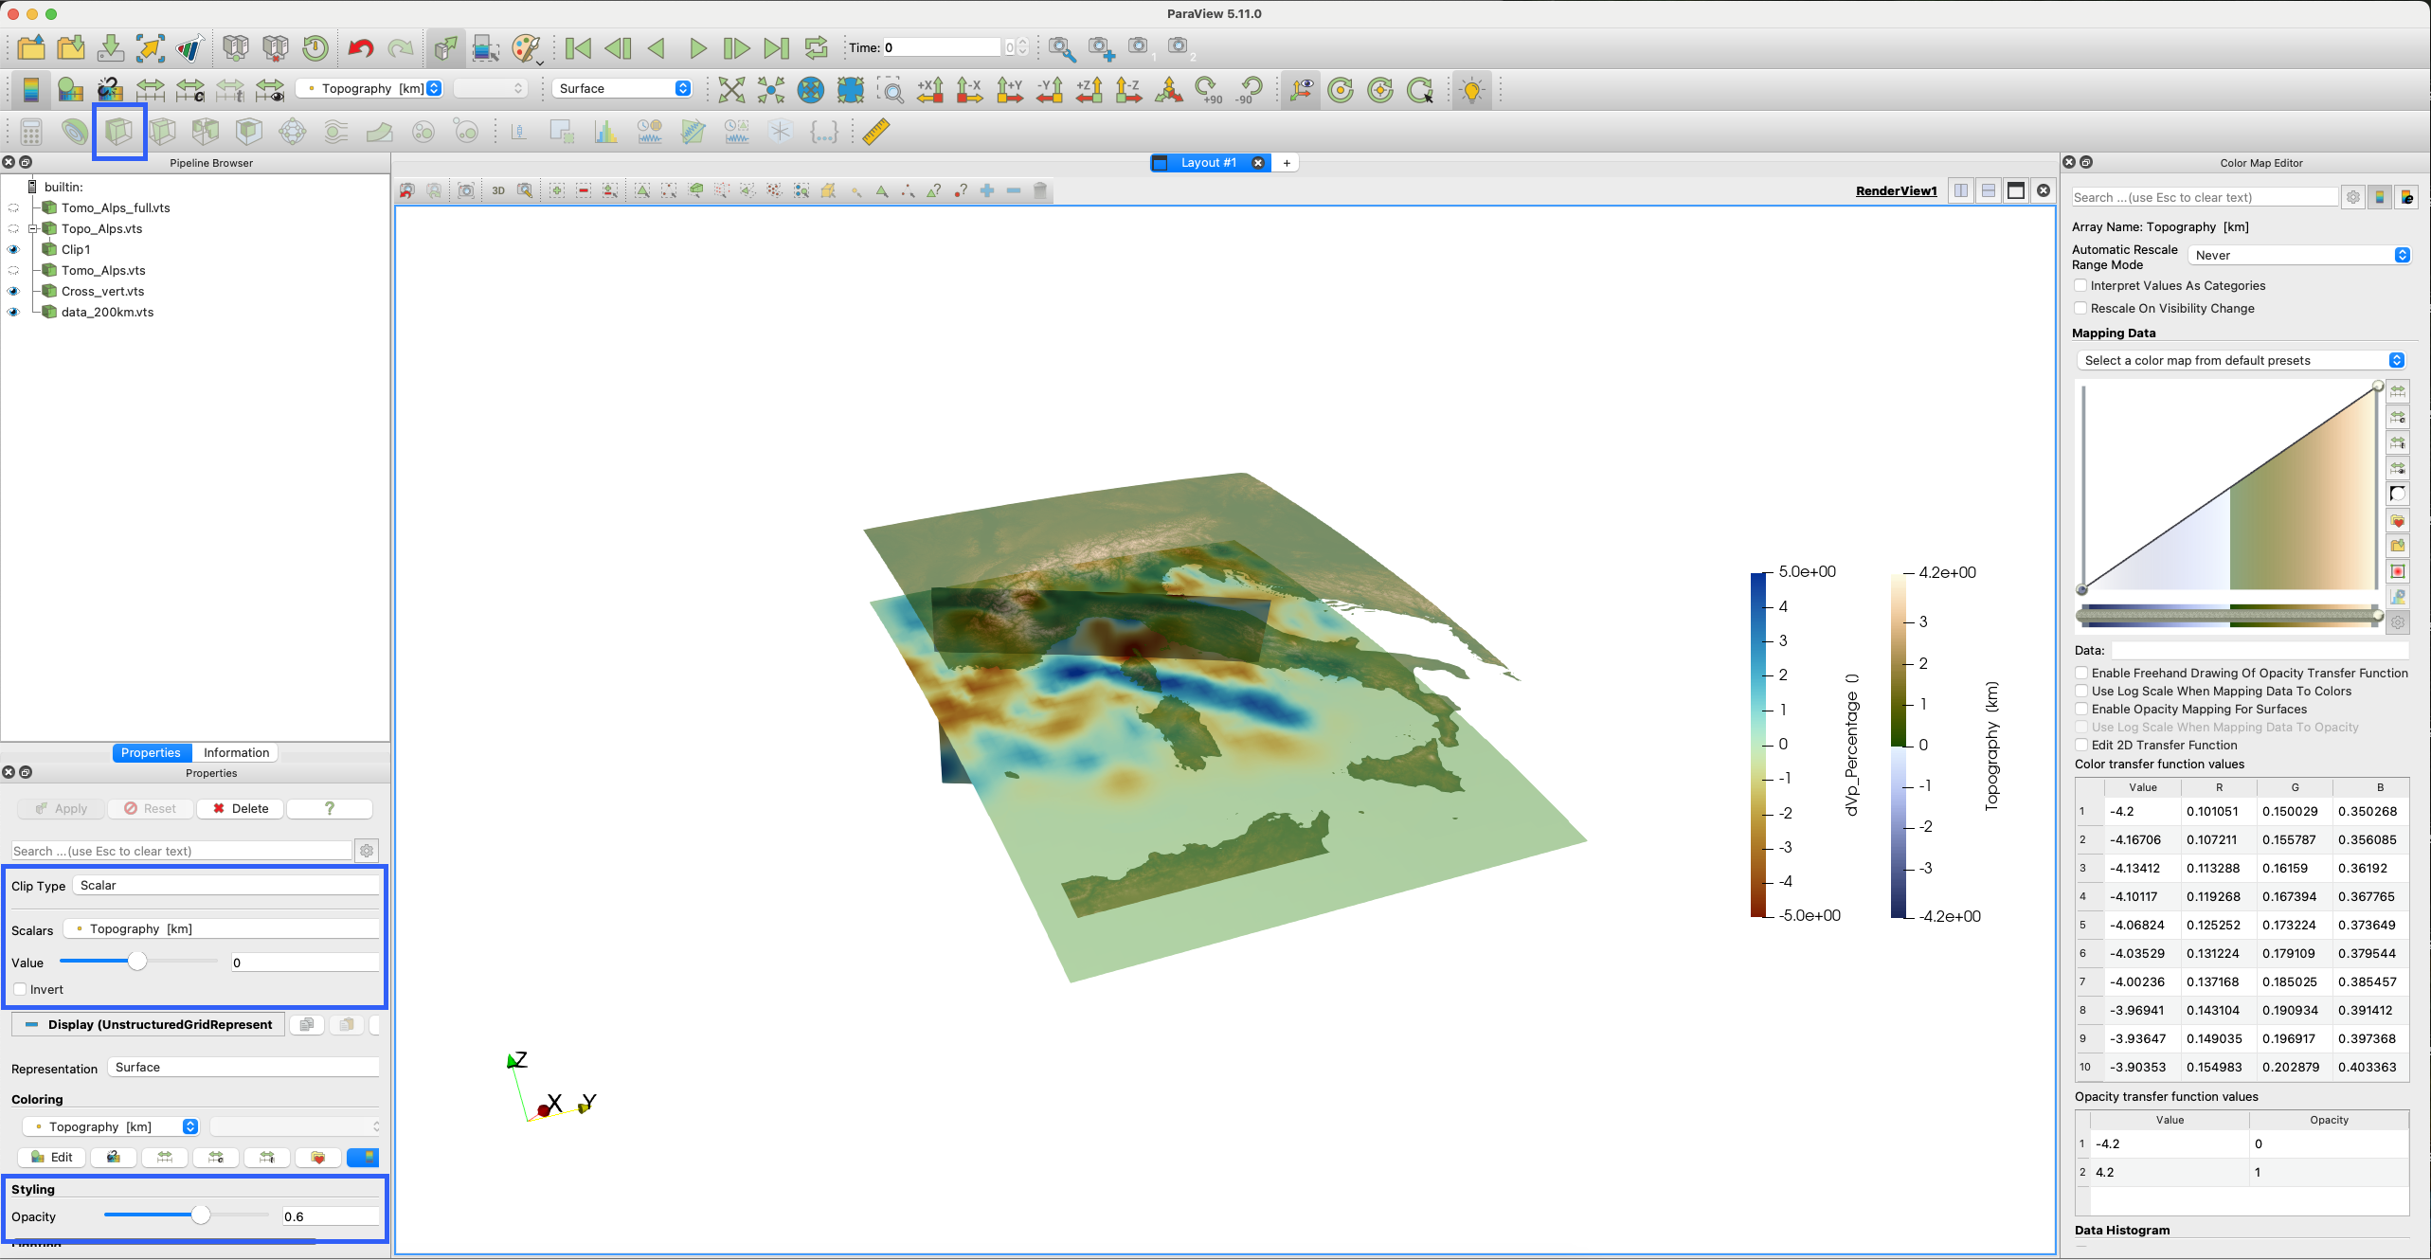
Task: Click the Time input field
Action: (x=943, y=47)
